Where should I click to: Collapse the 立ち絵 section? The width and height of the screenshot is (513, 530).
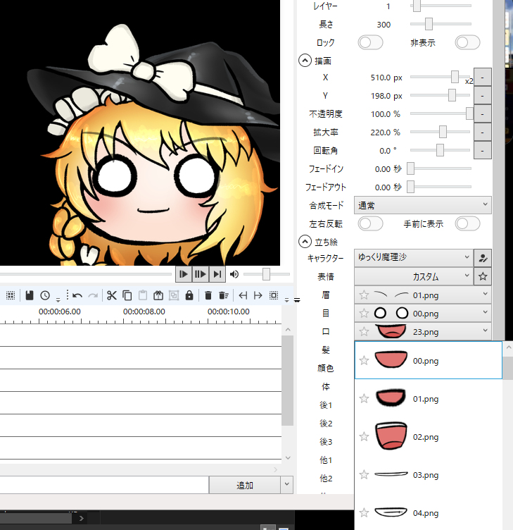pyautogui.click(x=305, y=242)
